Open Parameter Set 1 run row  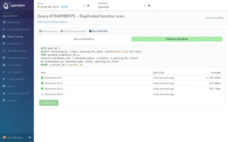click(131, 78)
